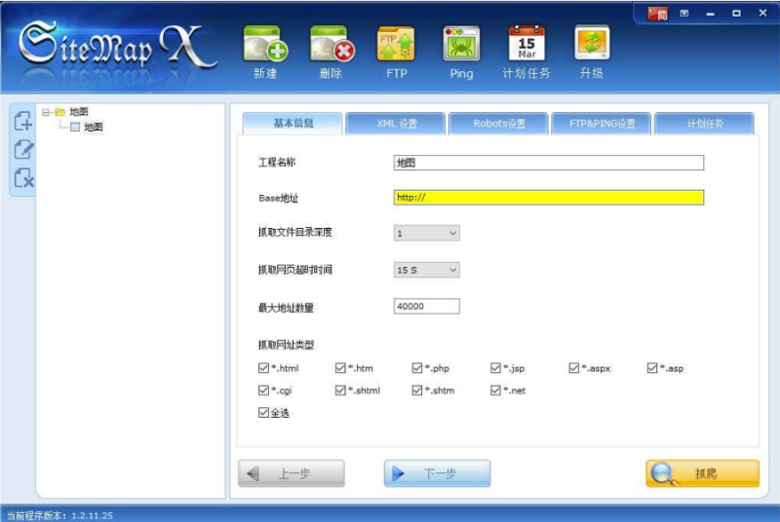Click the add-page icon in left sidebar
Viewport: 780px width, 522px height.
pyautogui.click(x=23, y=122)
